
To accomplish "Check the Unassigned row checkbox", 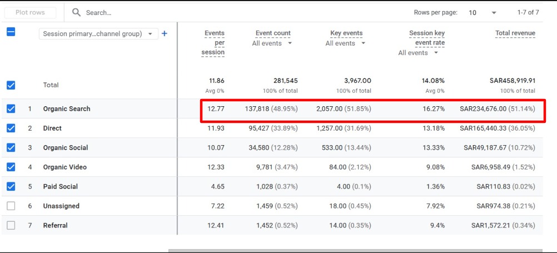I will click(11, 206).
